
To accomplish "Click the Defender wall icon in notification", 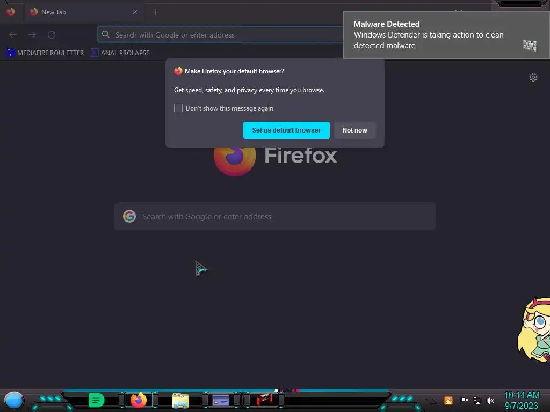I will click(x=530, y=46).
